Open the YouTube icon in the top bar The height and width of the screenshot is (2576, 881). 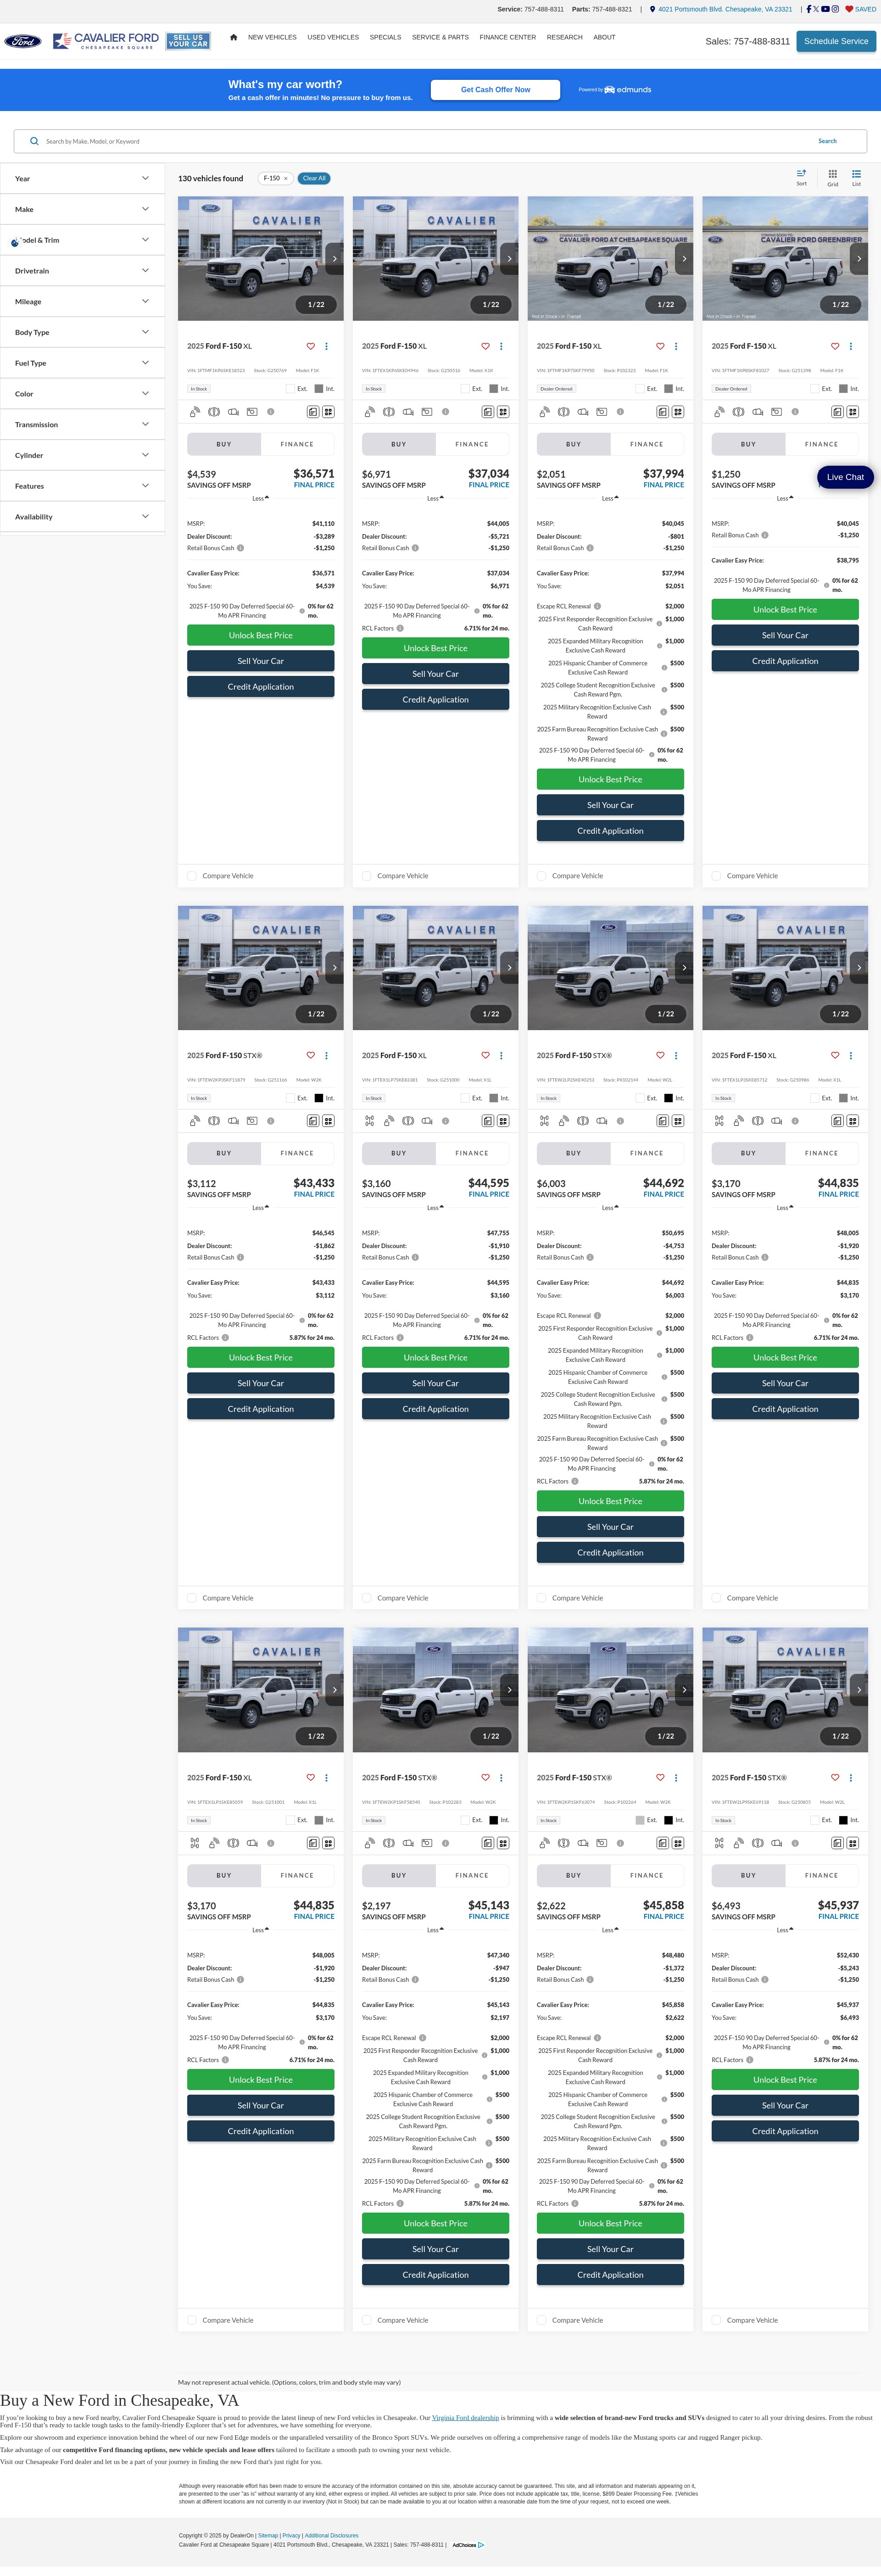[825, 9]
